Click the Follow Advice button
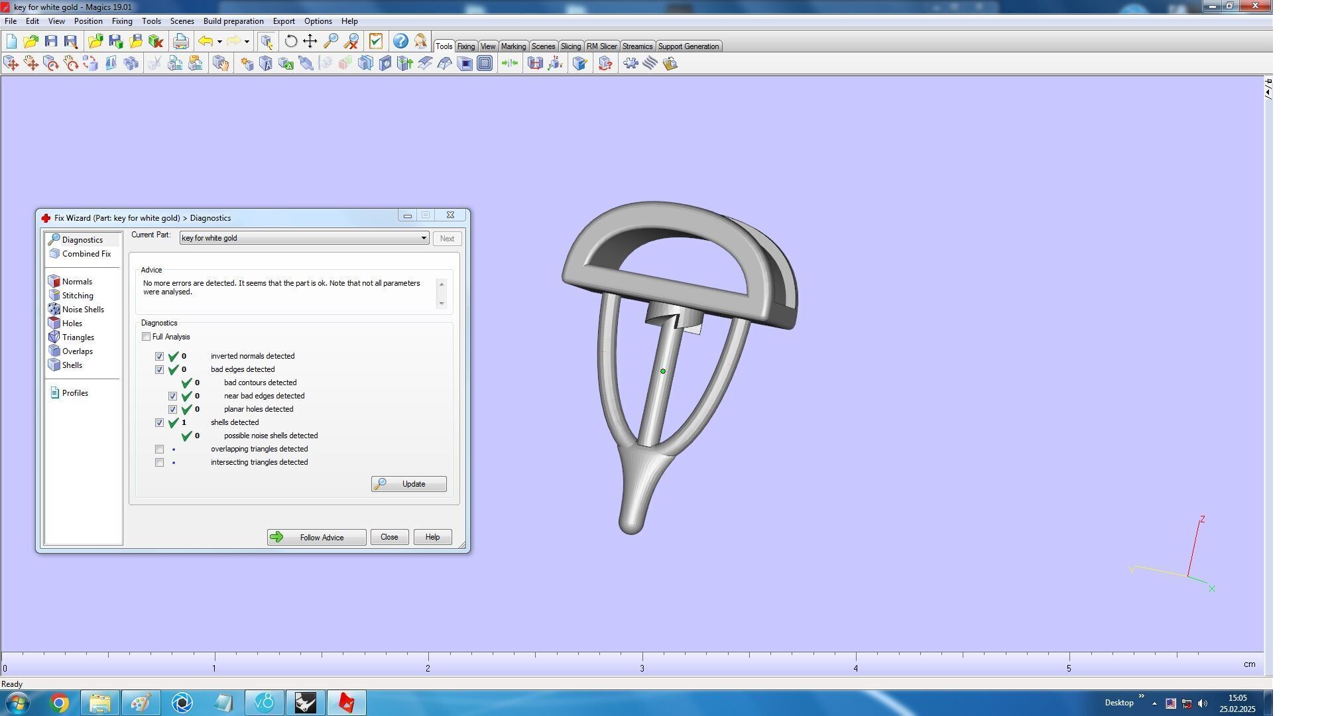The height and width of the screenshot is (716, 1326). [x=316, y=538]
